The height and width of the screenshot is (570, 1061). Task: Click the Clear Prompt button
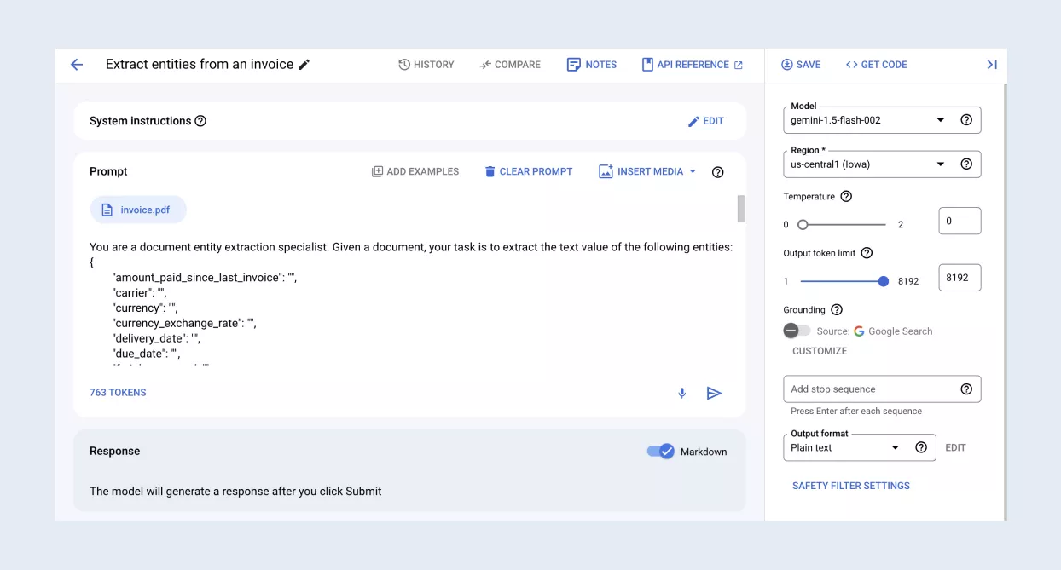pyautogui.click(x=528, y=171)
